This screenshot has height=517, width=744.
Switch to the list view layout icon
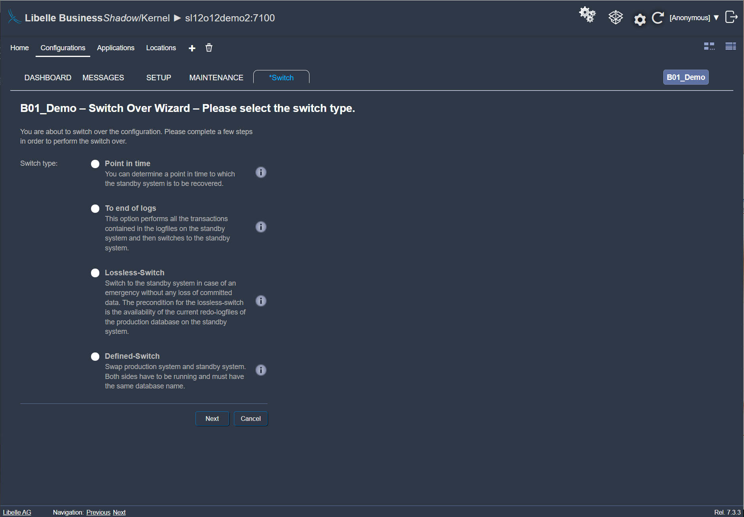tap(731, 46)
